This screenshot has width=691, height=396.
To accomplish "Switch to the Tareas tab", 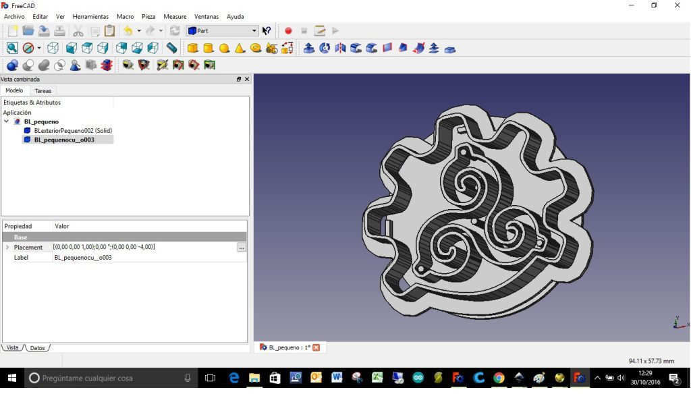I will pos(43,91).
